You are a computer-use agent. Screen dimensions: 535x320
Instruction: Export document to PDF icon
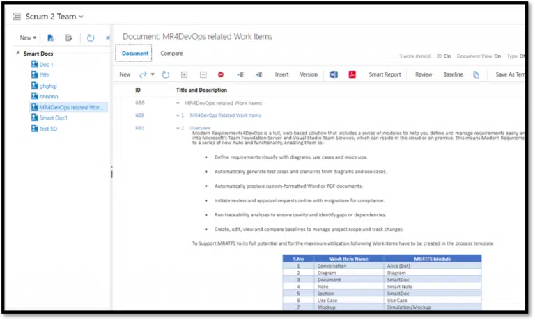[x=352, y=74]
